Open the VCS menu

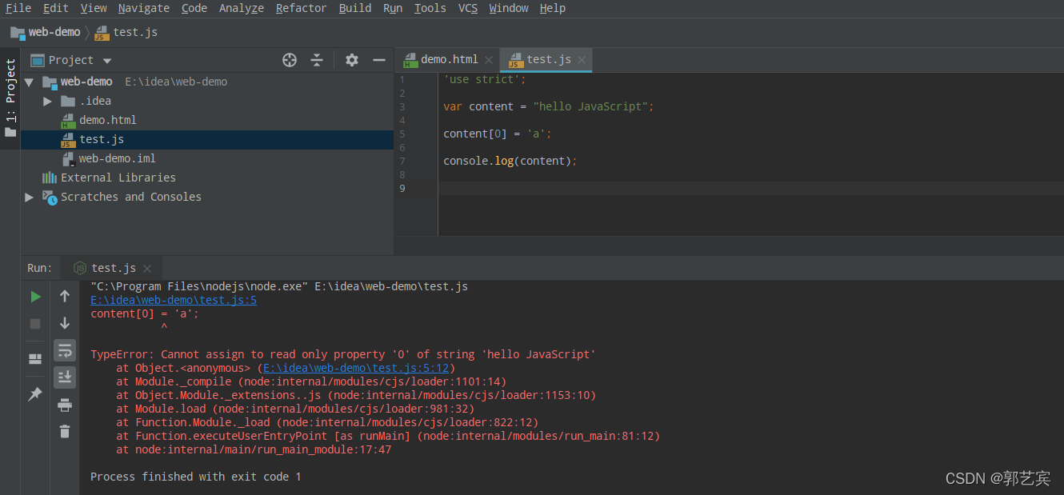(468, 8)
